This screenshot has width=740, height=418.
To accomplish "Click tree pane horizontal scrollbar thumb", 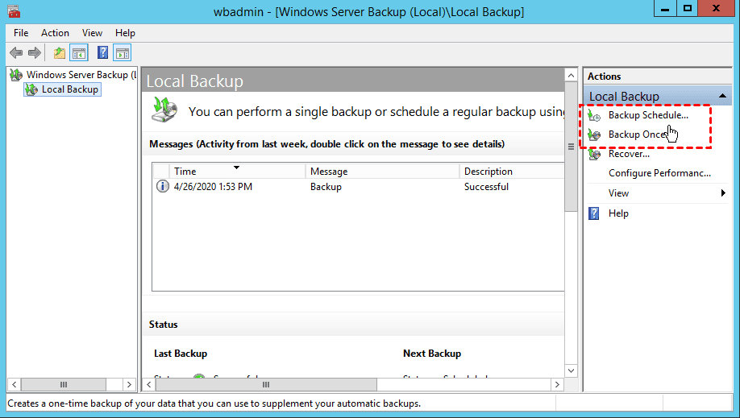I will point(63,384).
